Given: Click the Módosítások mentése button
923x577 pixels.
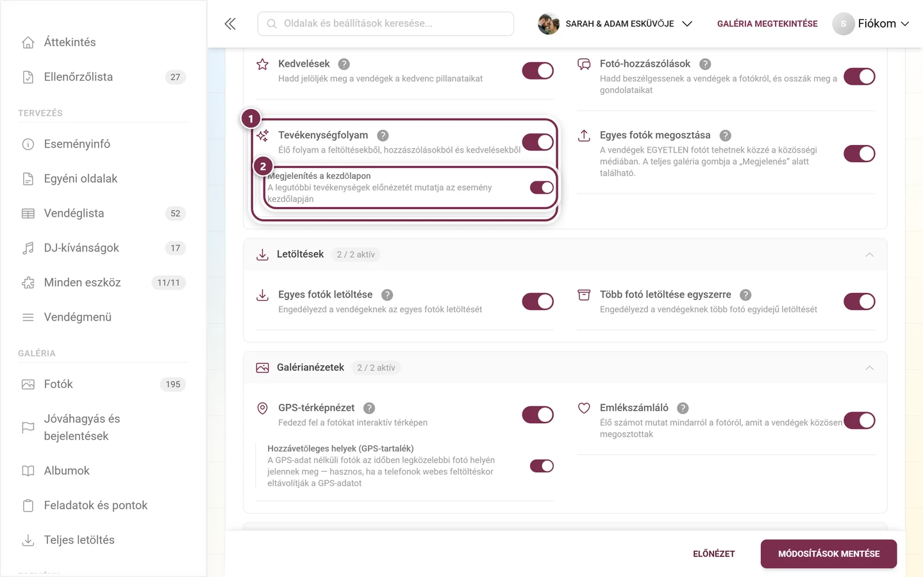Looking at the screenshot, I should (x=829, y=554).
